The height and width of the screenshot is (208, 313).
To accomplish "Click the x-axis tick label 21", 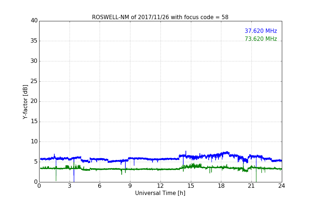I will [251, 186].
